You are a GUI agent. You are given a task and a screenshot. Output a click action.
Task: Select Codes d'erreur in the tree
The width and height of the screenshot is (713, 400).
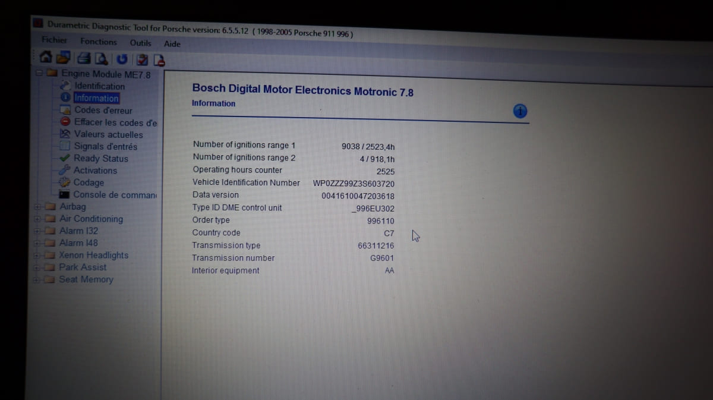(103, 111)
